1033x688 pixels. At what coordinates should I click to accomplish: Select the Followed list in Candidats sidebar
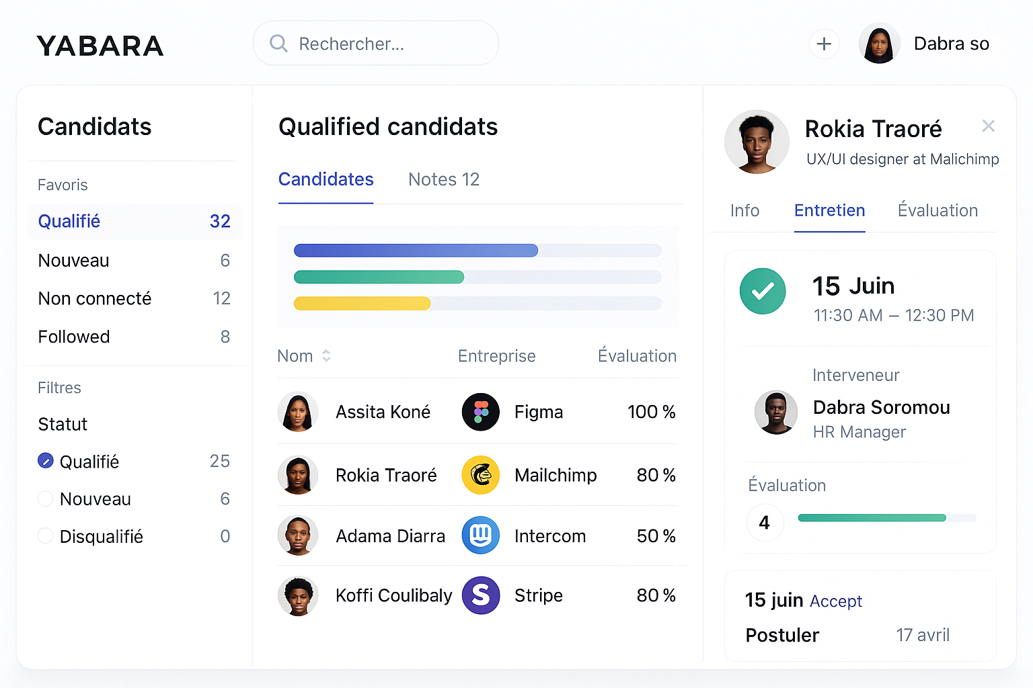(x=74, y=337)
